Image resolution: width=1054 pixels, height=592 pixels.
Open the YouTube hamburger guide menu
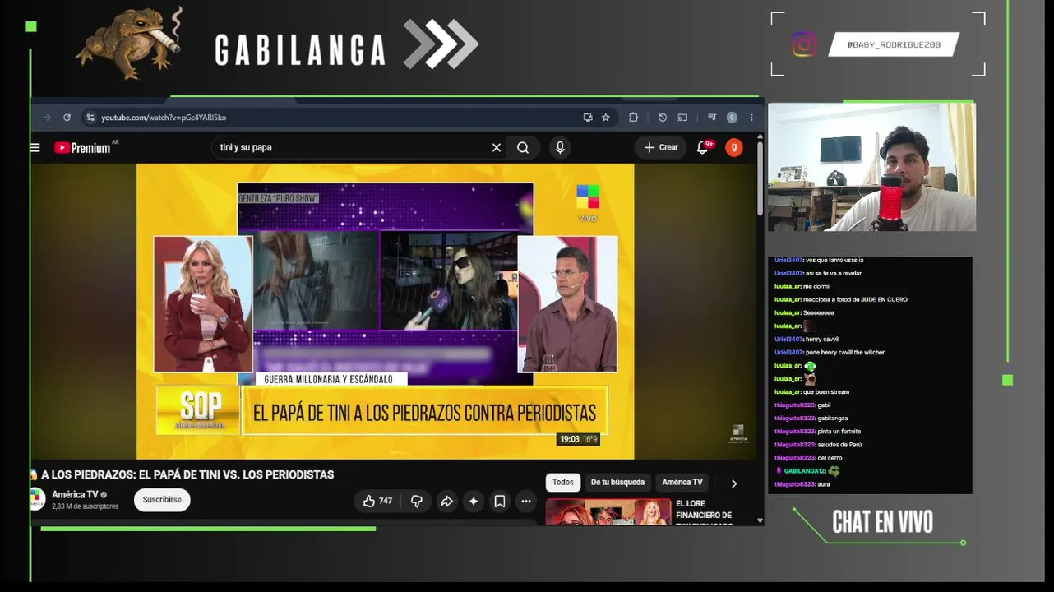tap(35, 148)
